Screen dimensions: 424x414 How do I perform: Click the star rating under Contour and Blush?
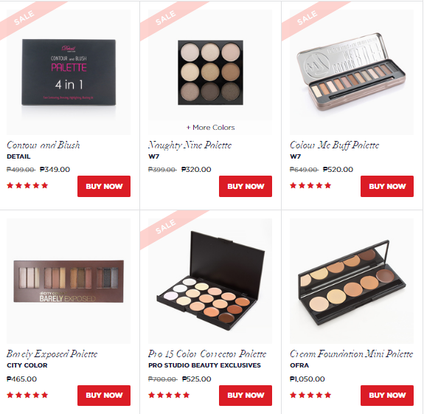tap(27, 185)
